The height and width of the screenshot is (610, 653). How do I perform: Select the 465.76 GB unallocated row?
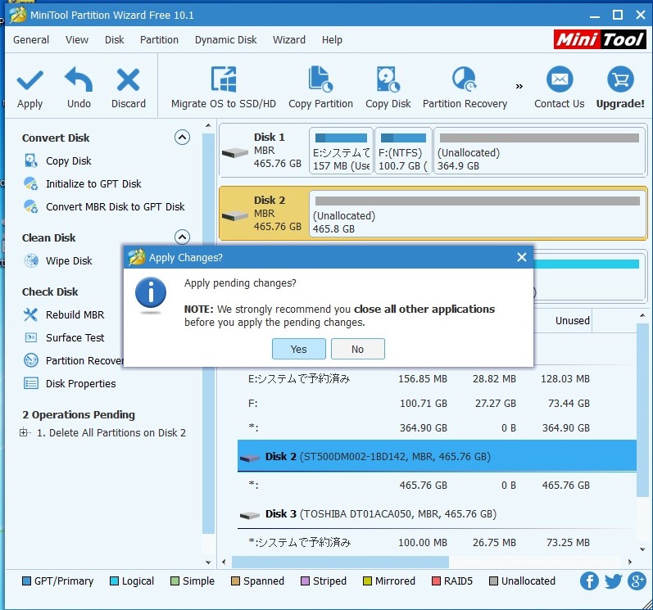(x=437, y=486)
